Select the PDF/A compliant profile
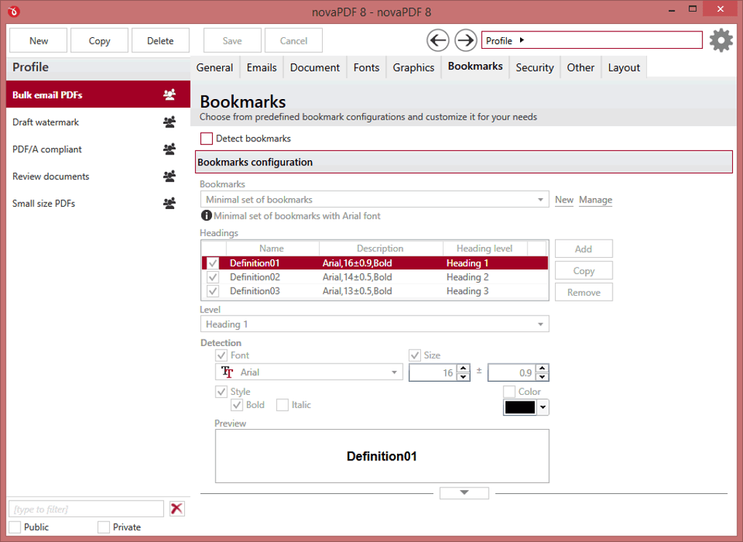 [98, 149]
